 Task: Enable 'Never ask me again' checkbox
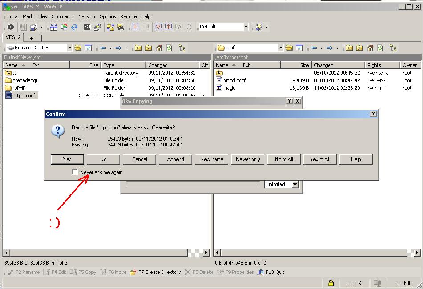pos(75,172)
